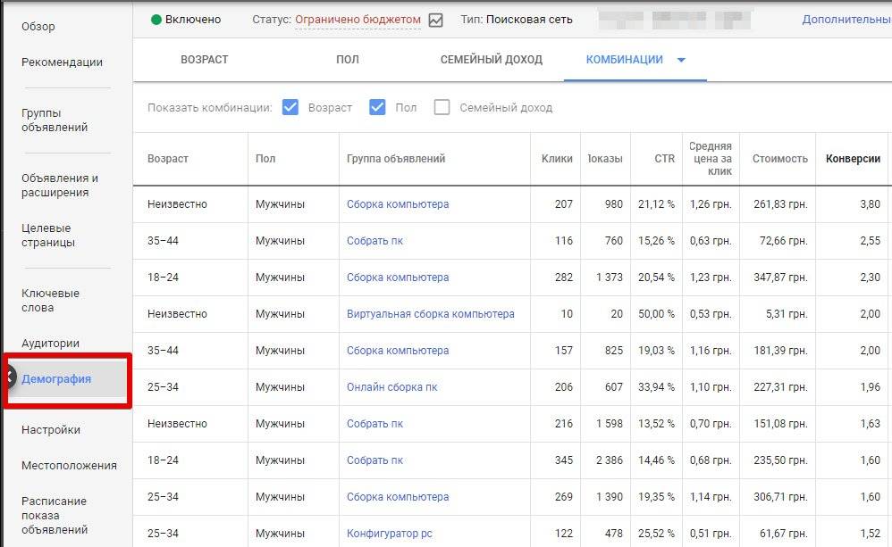This screenshot has height=547, width=892.
Task: Open the Ограничено бюджетом status dropdown
Action: 357,20
